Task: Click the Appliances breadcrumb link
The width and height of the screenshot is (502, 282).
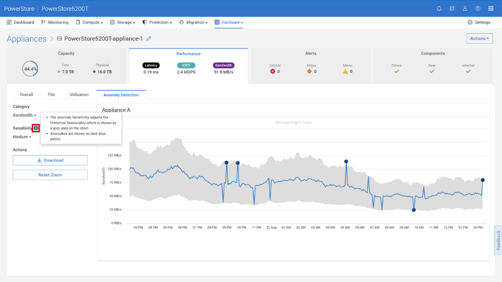Action: click(26, 39)
